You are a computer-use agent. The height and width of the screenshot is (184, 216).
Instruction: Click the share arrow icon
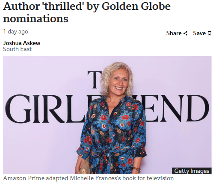[x=185, y=33]
